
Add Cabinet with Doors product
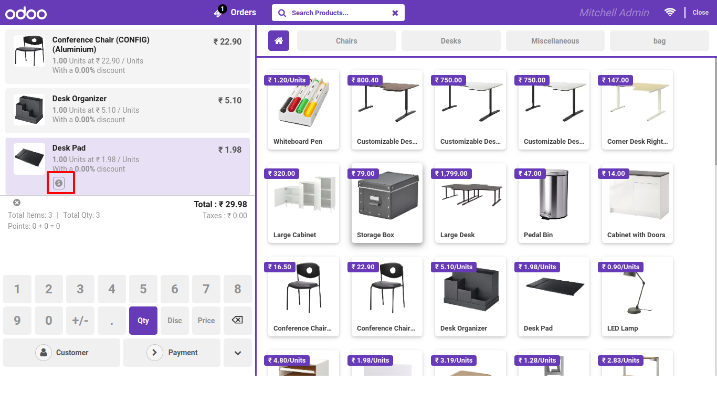point(637,203)
